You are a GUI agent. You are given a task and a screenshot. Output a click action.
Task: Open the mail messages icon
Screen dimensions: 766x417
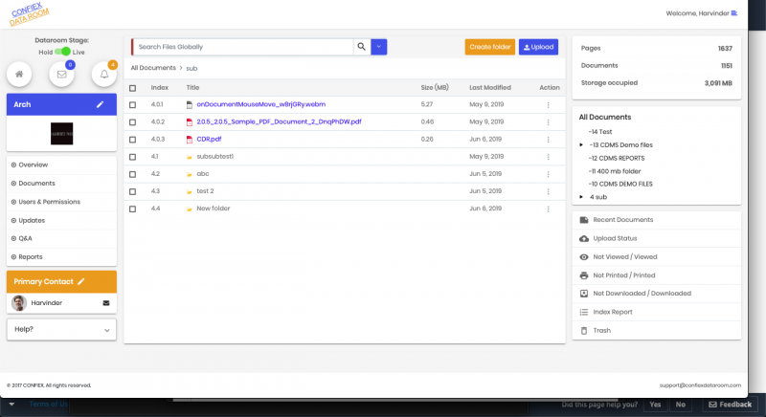61,74
